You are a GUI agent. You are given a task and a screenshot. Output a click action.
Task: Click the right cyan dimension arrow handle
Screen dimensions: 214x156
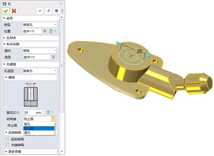(x=148, y=55)
